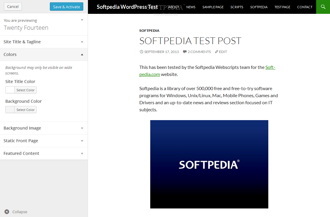
Task: Click Select Color for Background Color
Action: (25, 110)
